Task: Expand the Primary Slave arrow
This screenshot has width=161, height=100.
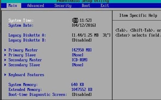Action: pos(5,55)
